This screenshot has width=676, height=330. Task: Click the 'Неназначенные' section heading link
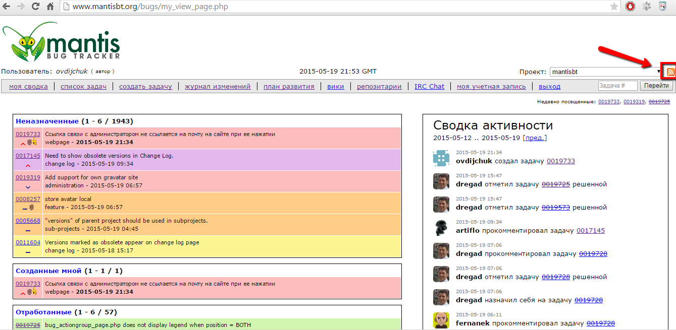47,121
